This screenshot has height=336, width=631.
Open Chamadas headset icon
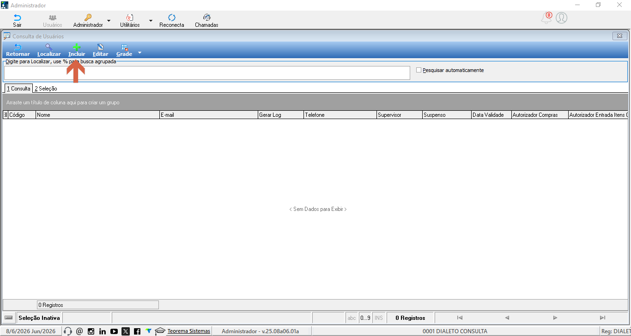coord(206,18)
